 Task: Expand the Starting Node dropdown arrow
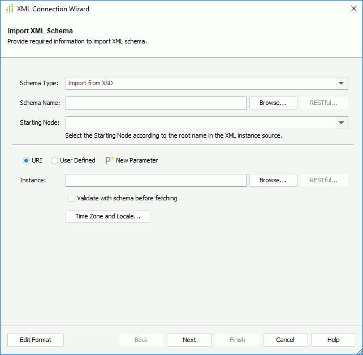coord(342,122)
